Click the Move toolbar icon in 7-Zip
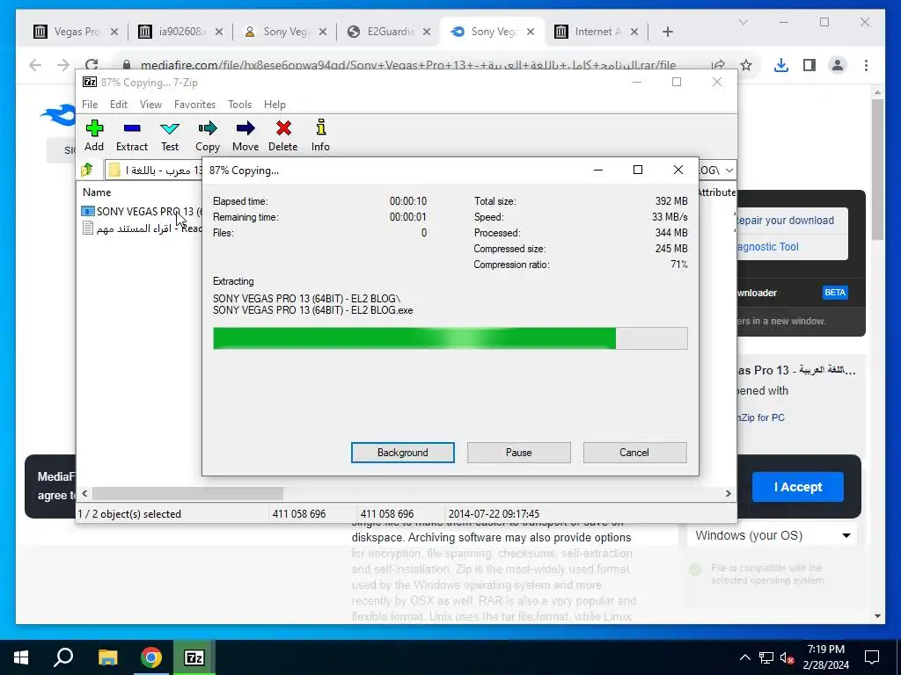901x675 pixels. [x=245, y=135]
